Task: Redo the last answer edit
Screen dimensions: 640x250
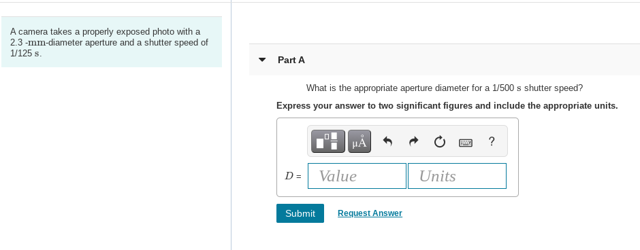Action: pyautogui.click(x=413, y=142)
